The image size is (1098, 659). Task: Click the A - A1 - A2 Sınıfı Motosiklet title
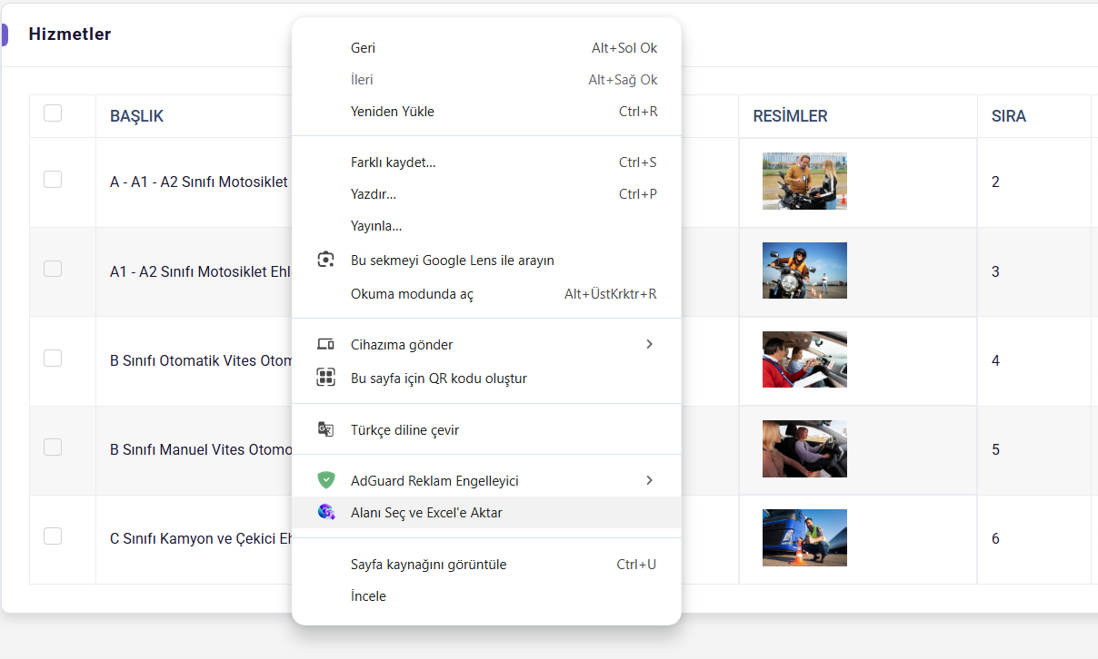click(199, 182)
